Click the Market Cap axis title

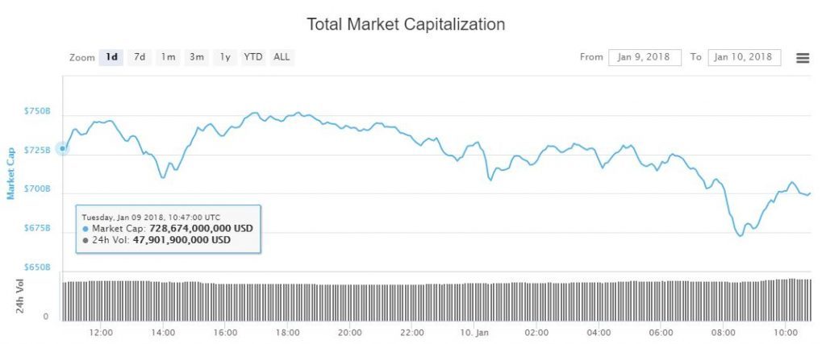(11, 173)
